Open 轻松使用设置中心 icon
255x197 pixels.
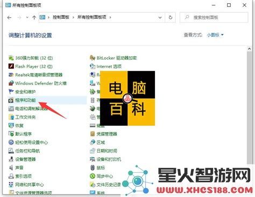click(x=11, y=142)
